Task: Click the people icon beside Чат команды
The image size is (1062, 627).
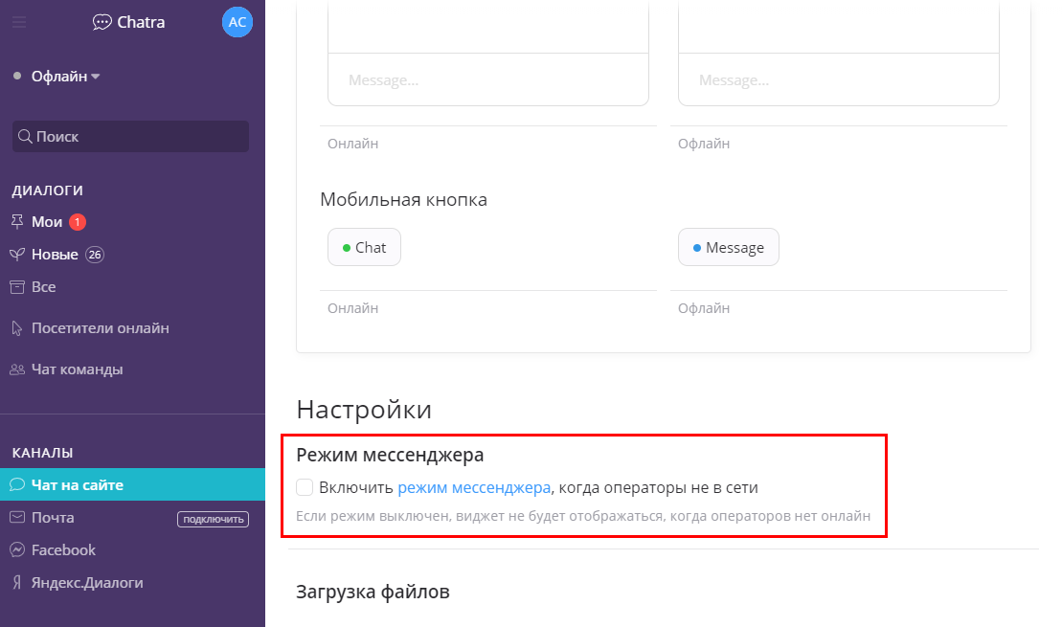Action: tap(17, 369)
